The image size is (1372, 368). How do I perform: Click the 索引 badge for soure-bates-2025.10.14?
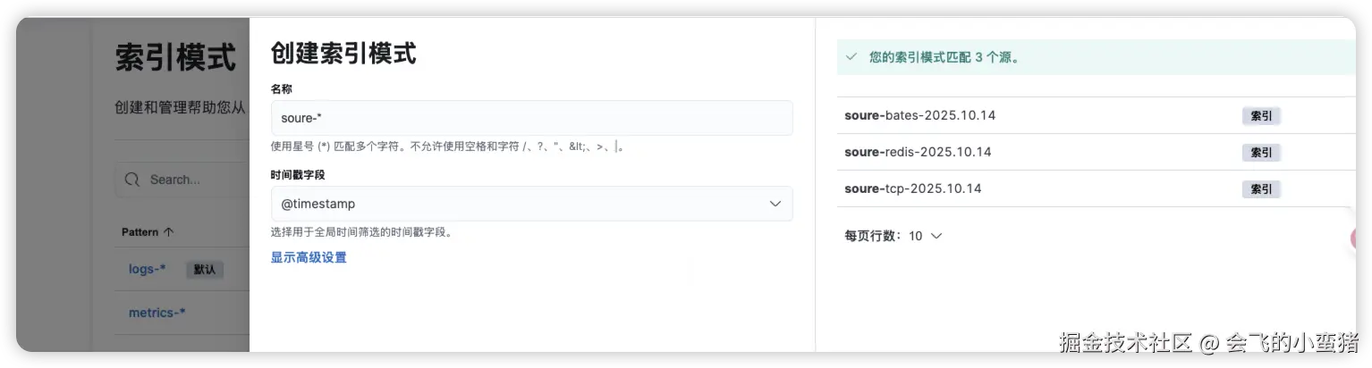pos(1261,116)
